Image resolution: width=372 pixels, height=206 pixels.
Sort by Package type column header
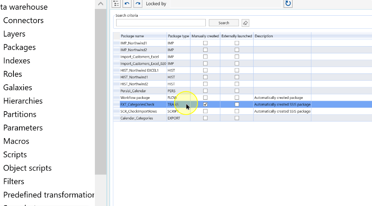pos(179,36)
